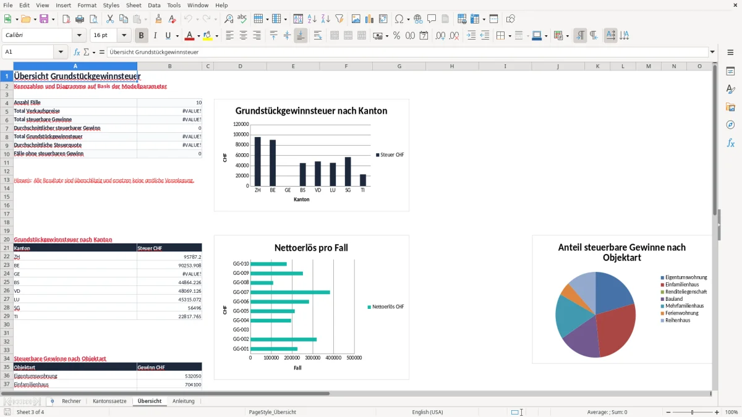Click the zoom slider in status bar
Viewport: 742px width, 417px height.
[x=692, y=412]
